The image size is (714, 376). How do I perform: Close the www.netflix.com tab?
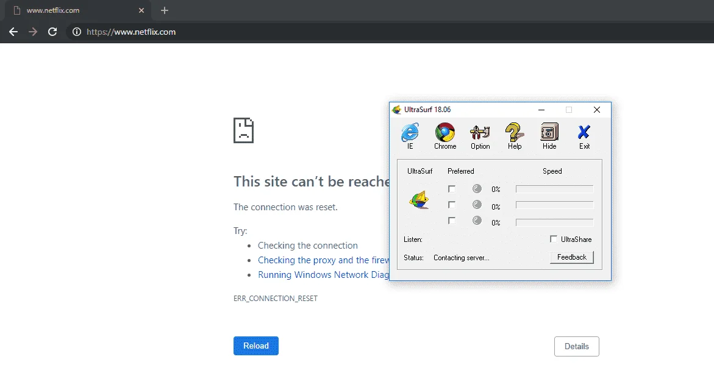[x=141, y=10]
